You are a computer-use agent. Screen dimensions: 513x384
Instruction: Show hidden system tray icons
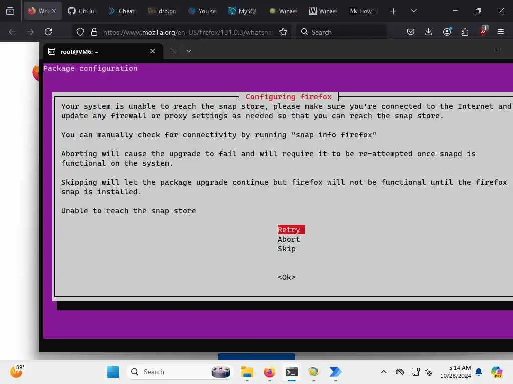[x=383, y=372]
